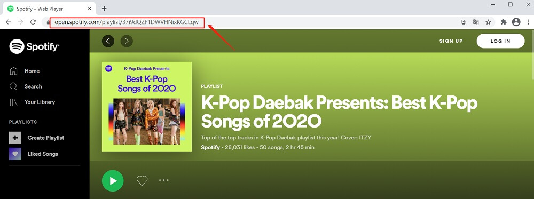Click the Spotify favicon on the tab
Viewport: 534px width, 199px height.
pos(11,9)
